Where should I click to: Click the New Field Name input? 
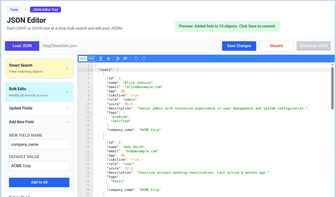[39, 145]
